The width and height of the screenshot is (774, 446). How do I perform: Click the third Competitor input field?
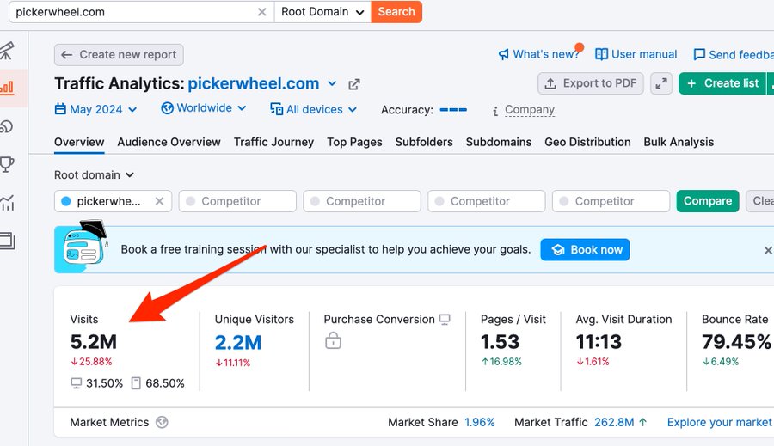[486, 201]
